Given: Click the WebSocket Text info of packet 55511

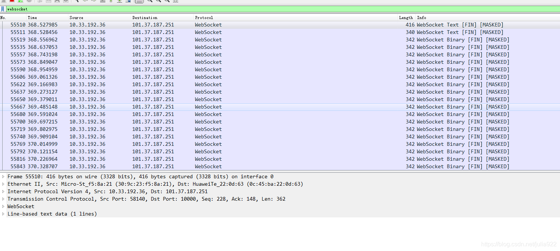Looking at the screenshot, I should [x=460, y=32].
